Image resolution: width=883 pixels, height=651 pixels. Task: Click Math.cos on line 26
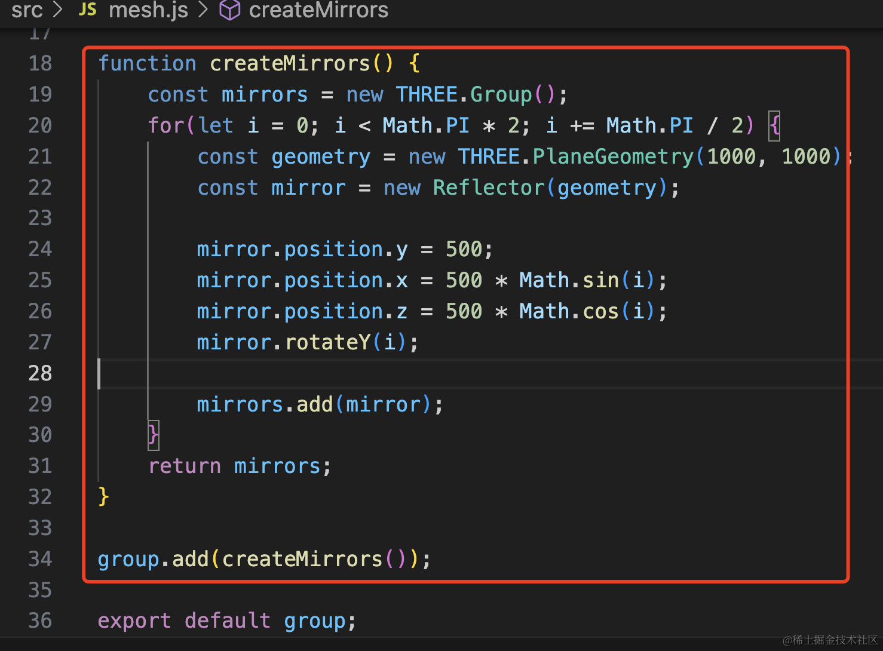(569, 312)
